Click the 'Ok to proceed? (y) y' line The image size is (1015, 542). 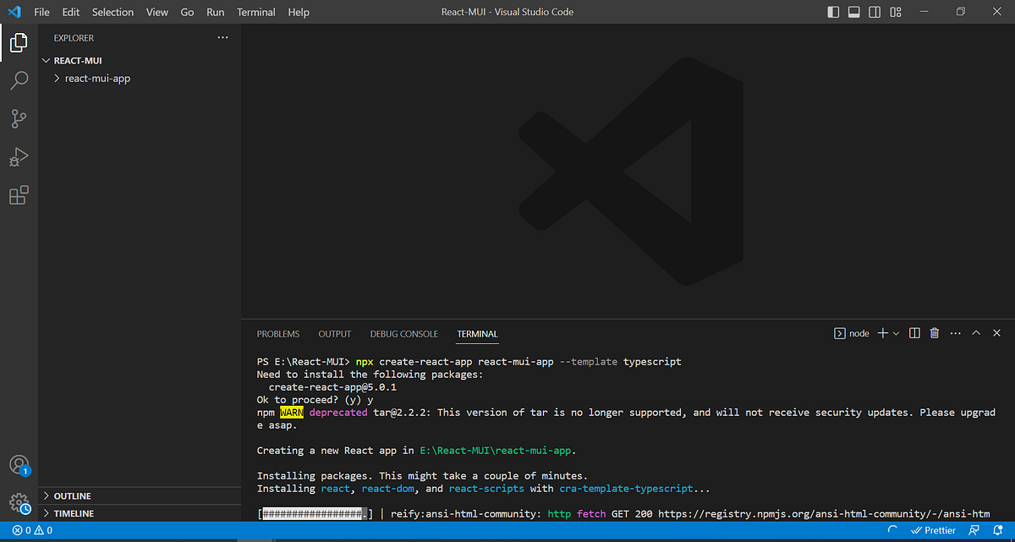[x=315, y=400]
